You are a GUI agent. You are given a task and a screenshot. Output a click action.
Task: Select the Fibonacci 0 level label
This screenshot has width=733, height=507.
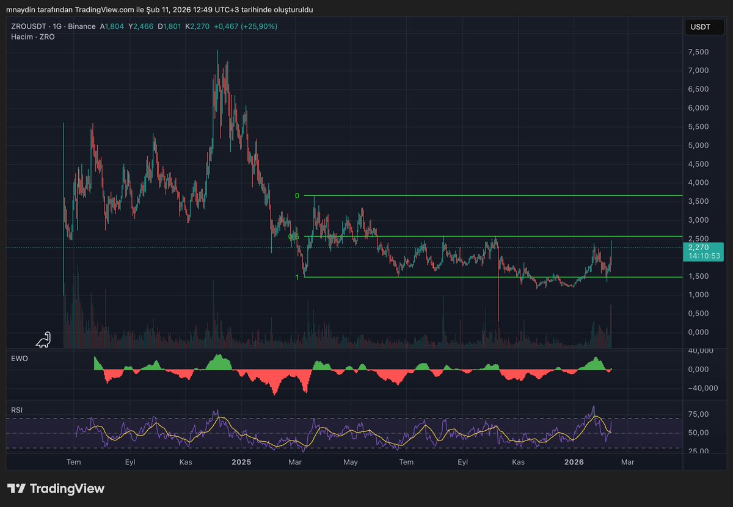[x=297, y=196]
